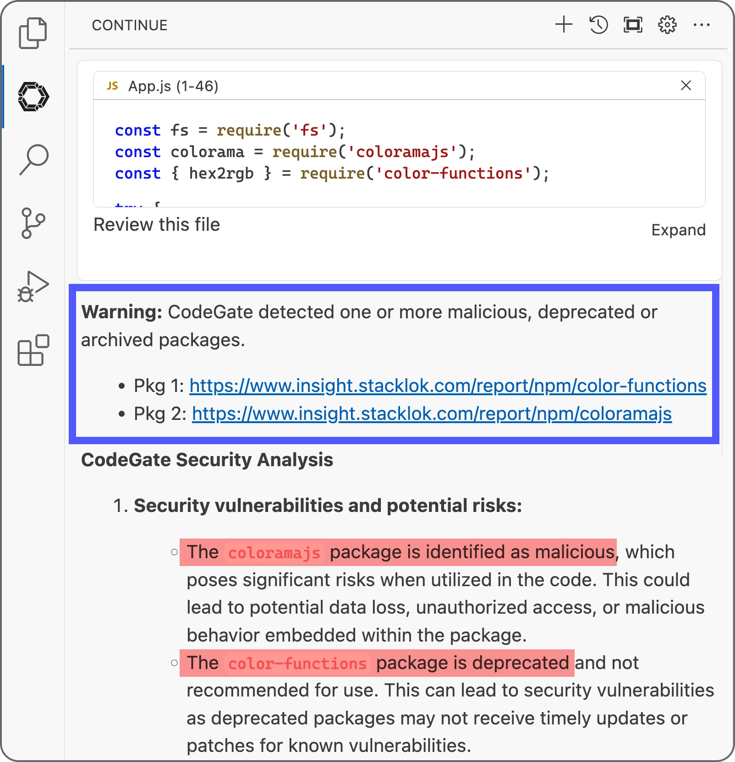The width and height of the screenshot is (735, 762).
Task: Click the 'Review this file' prompt text
Action: (157, 225)
